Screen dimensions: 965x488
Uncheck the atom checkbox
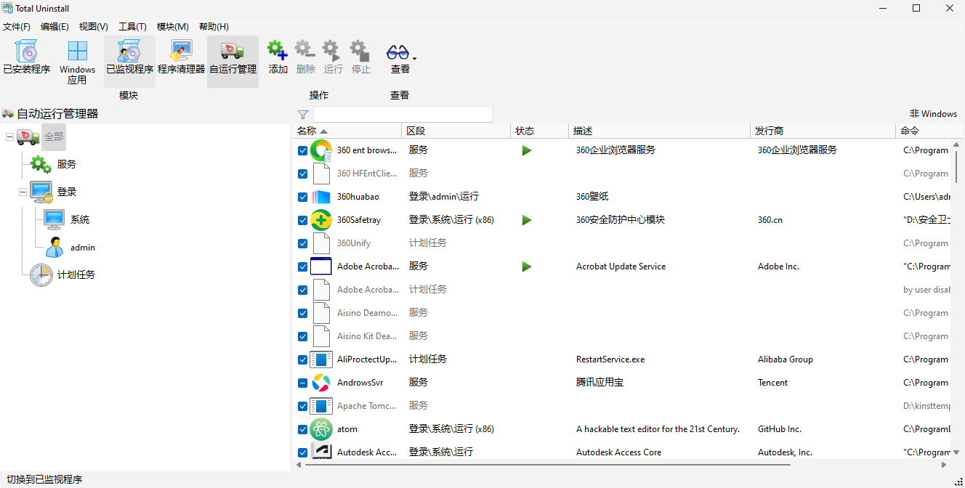click(x=302, y=429)
